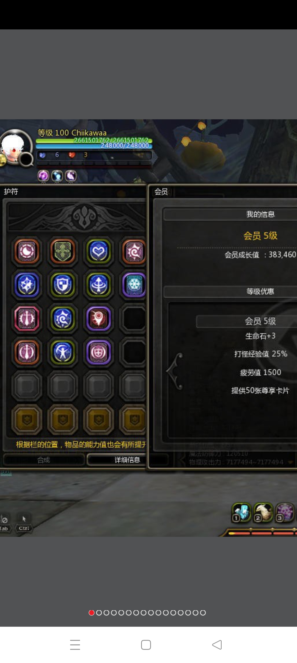297x663 pixels.
Task: Select the 会员 panel title tab
Action: coord(161,192)
